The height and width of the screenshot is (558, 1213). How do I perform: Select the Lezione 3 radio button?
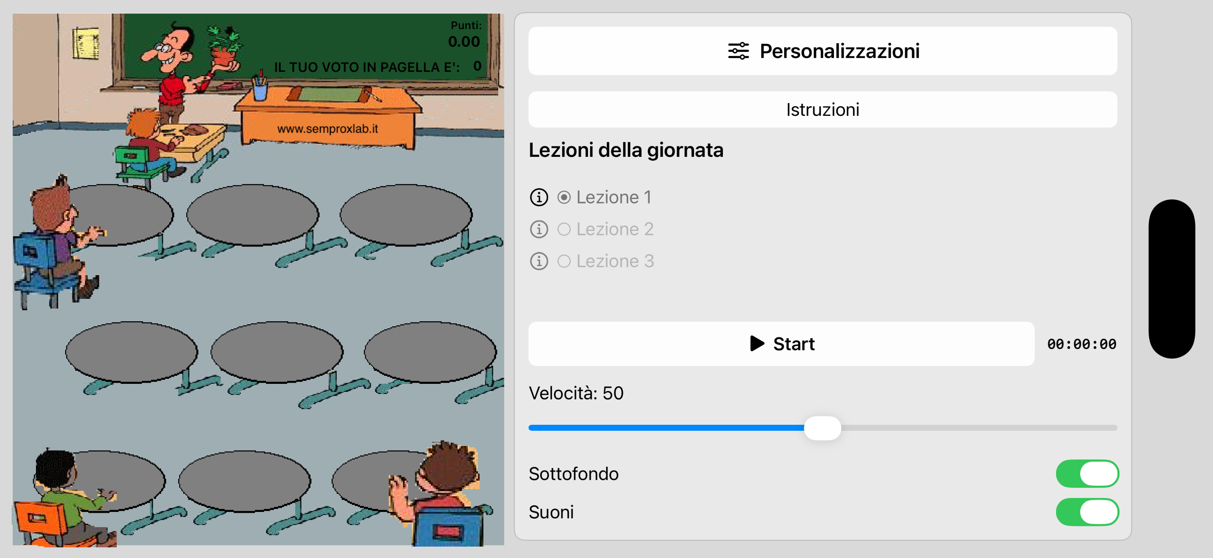click(x=563, y=261)
